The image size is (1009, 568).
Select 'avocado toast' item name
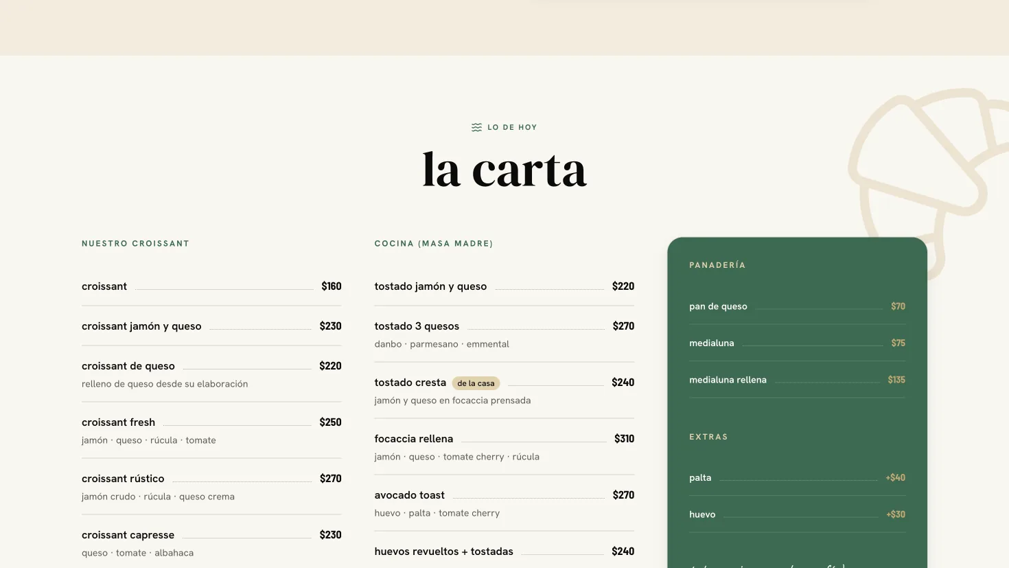pos(410,495)
